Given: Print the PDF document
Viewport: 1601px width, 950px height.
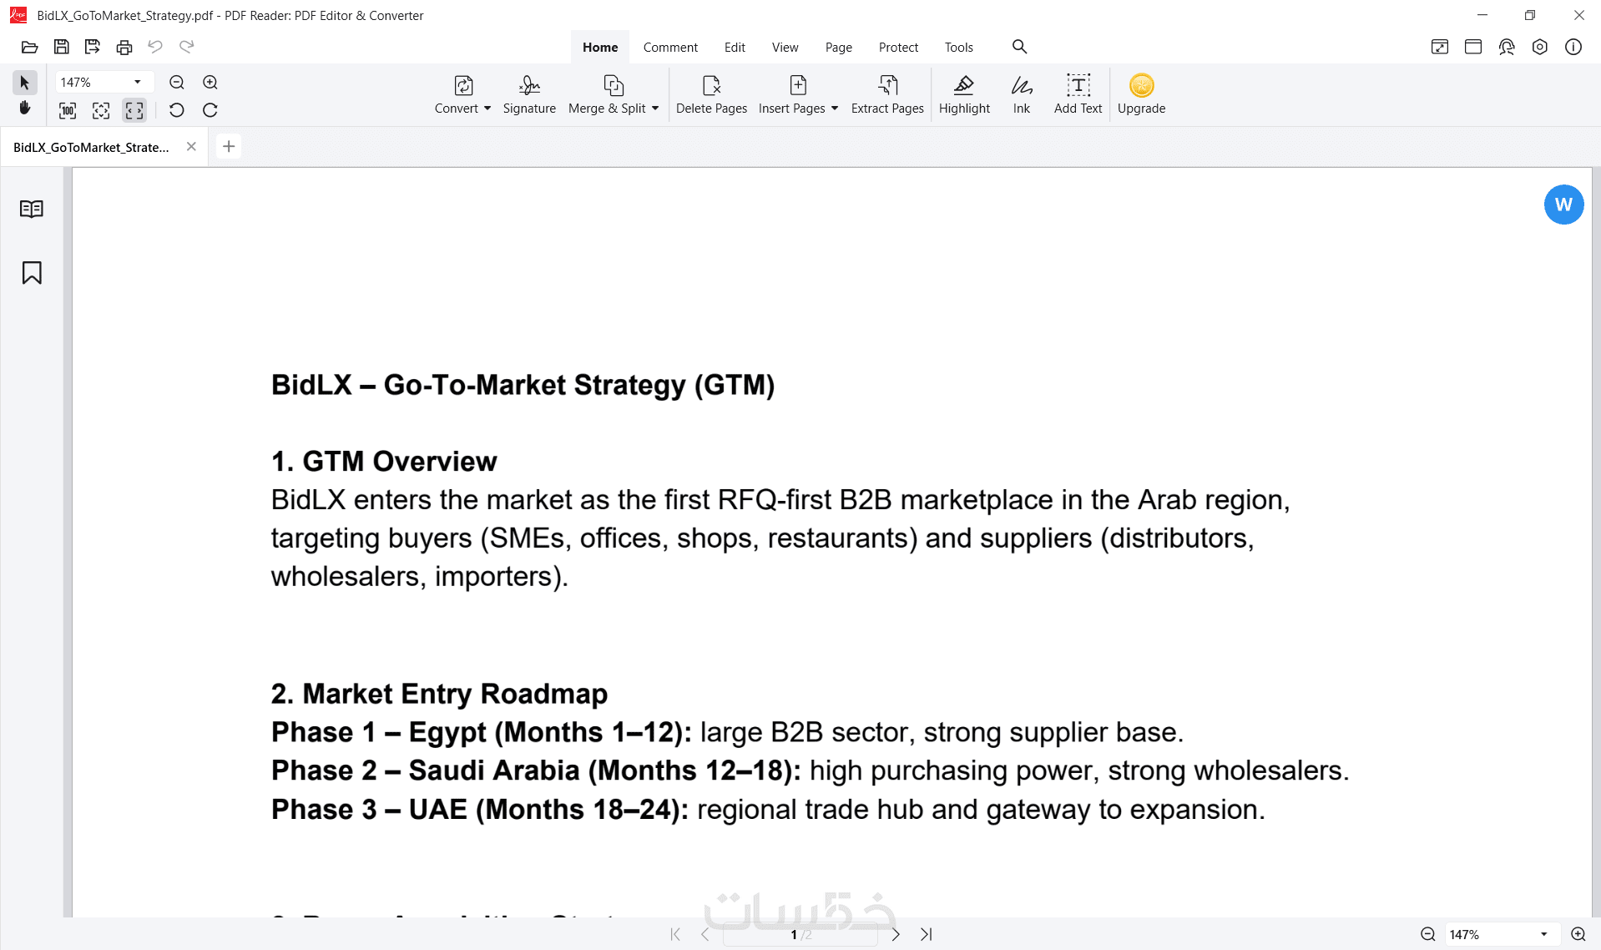Looking at the screenshot, I should 124,47.
